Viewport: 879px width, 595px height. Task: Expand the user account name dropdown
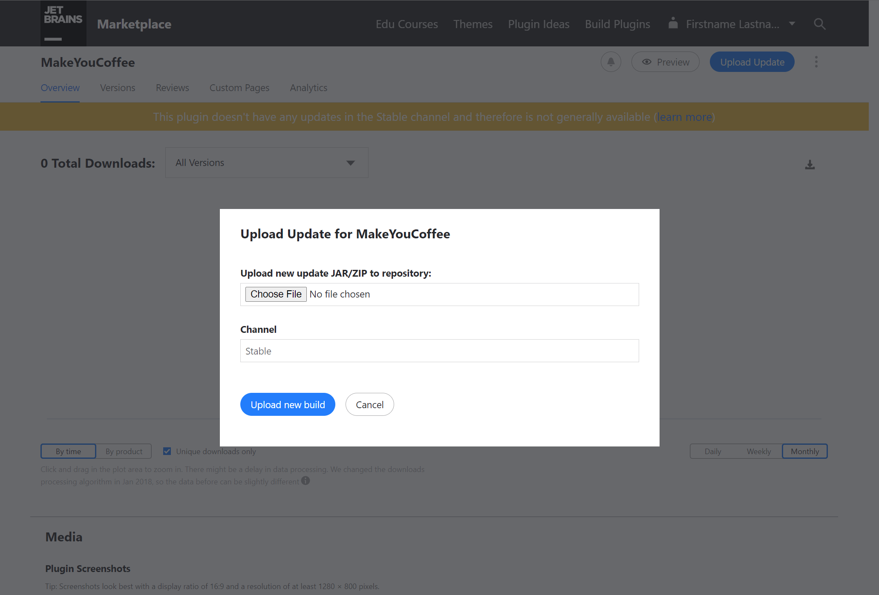[793, 23]
